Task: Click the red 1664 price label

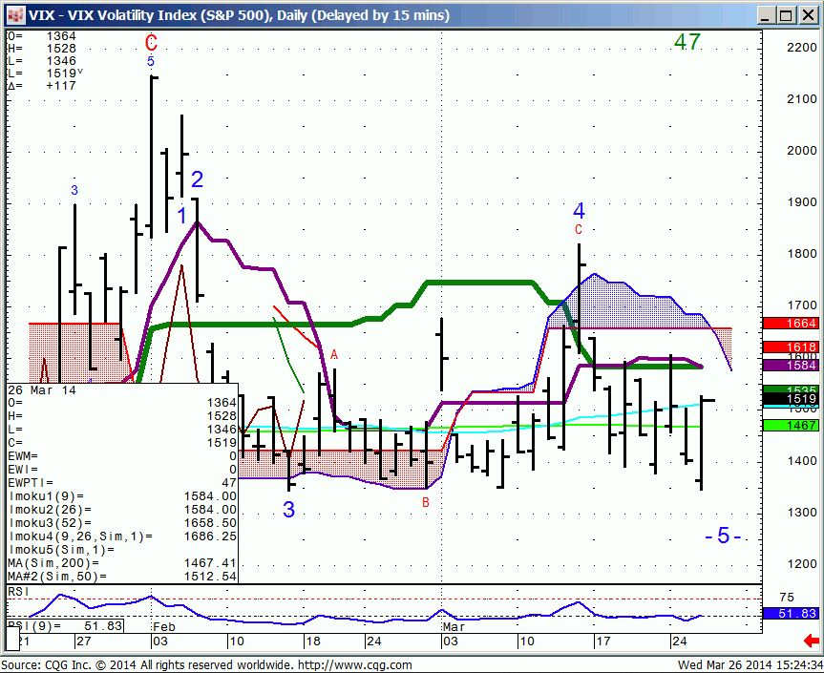Action: tap(791, 323)
